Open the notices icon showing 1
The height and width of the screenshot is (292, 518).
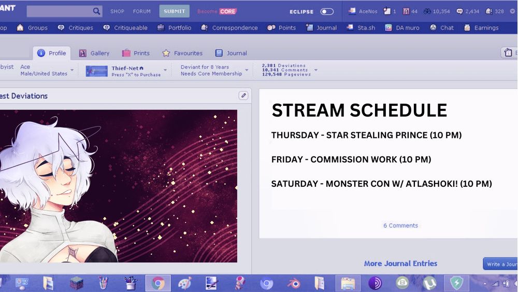pos(390,11)
